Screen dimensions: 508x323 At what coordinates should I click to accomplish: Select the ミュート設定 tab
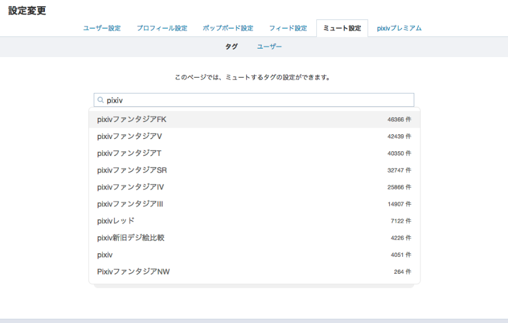coord(342,28)
